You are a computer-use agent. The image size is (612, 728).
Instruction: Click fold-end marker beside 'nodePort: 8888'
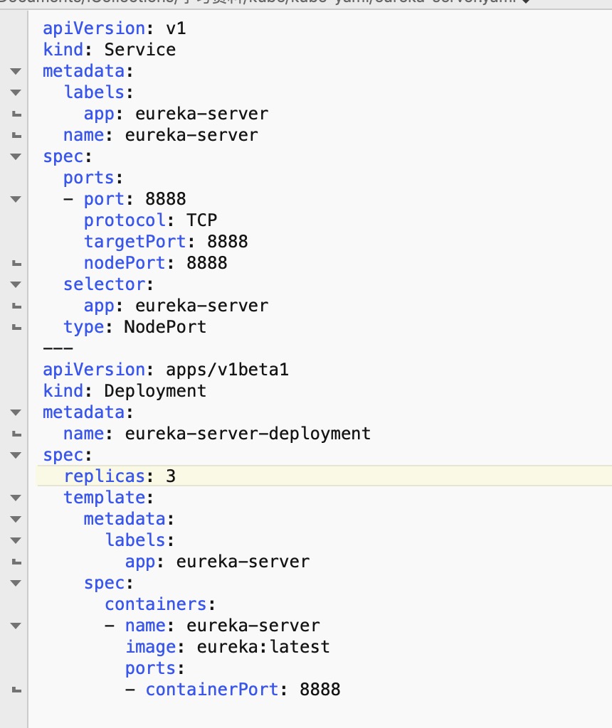(x=16, y=263)
